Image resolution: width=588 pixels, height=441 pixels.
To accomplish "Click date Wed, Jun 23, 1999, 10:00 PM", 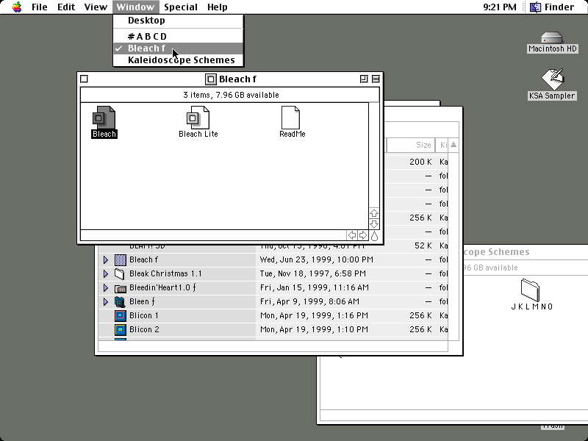I will [x=317, y=260].
